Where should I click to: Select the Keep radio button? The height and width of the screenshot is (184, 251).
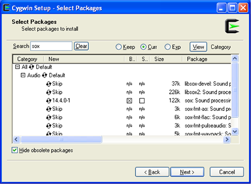[x=118, y=47]
